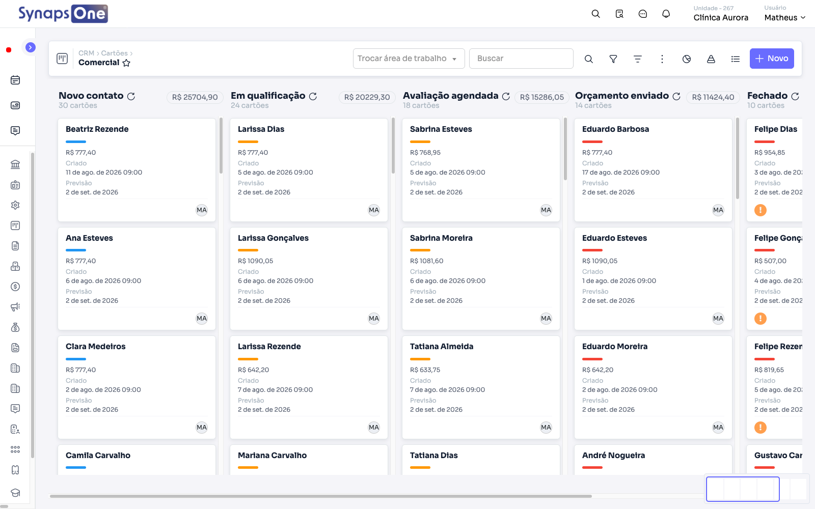Image resolution: width=815 pixels, height=509 pixels.
Task: Refresh the Avaliação agendada column
Action: (506, 96)
